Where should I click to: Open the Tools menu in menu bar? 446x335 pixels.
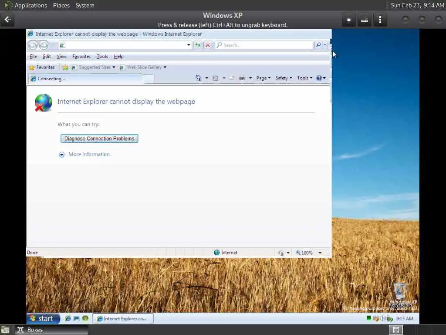pyautogui.click(x=102, y=57)
